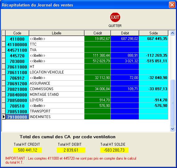Viewport: 177px width, 168px height.
Task: Select the solde cell -33 897,13
Action: click(x=153, y=89)
